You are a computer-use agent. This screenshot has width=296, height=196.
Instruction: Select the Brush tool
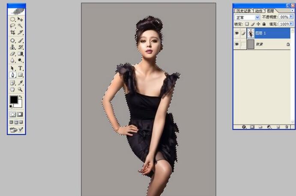point(20,40)
